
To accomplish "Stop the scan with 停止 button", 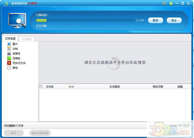I will point(174,20).
